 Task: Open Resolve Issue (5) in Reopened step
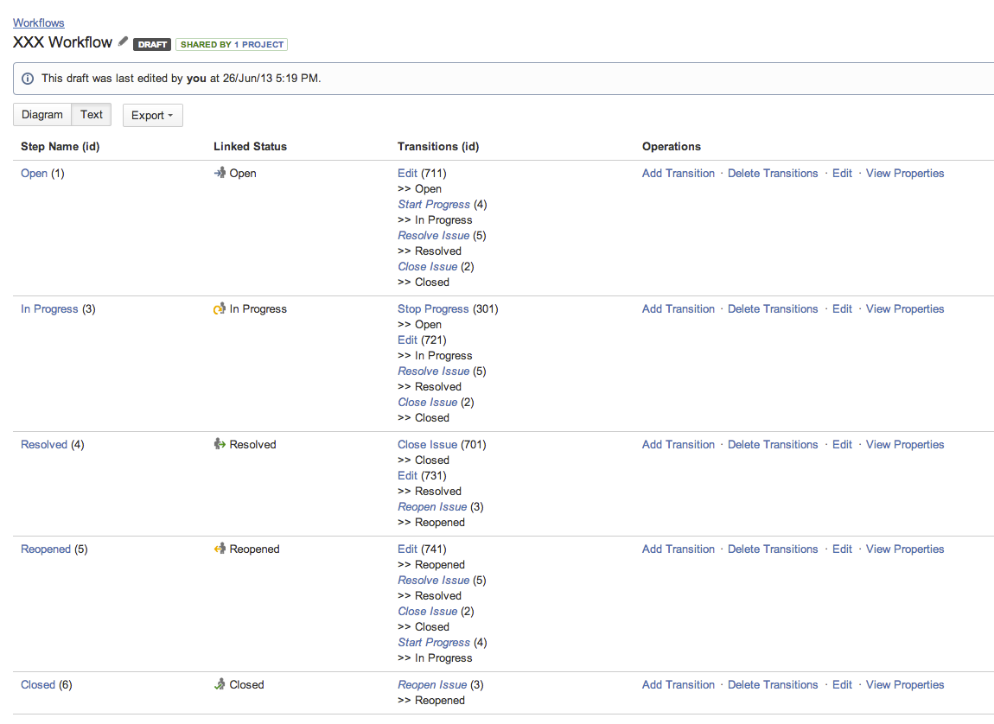[434, 580]
